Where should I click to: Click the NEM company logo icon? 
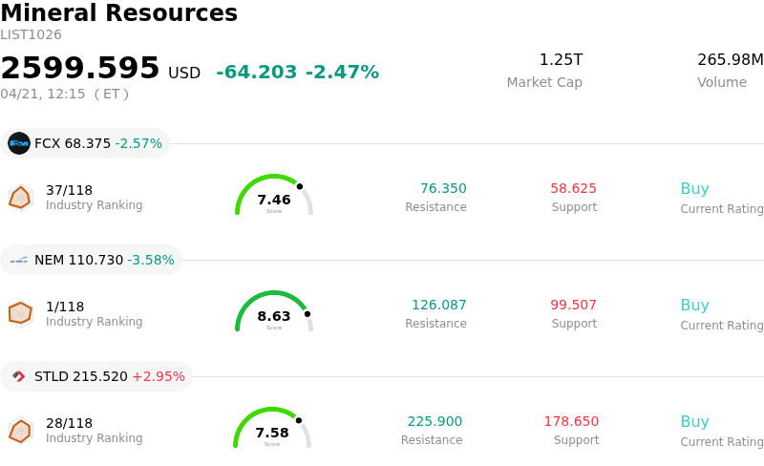coord(19,260)
